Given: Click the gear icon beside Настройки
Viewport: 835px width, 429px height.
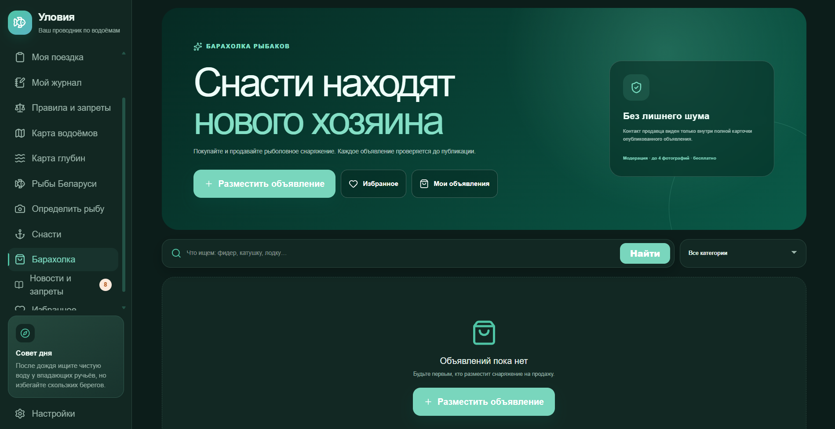Looking at the screenshot, I should point(20,414).
